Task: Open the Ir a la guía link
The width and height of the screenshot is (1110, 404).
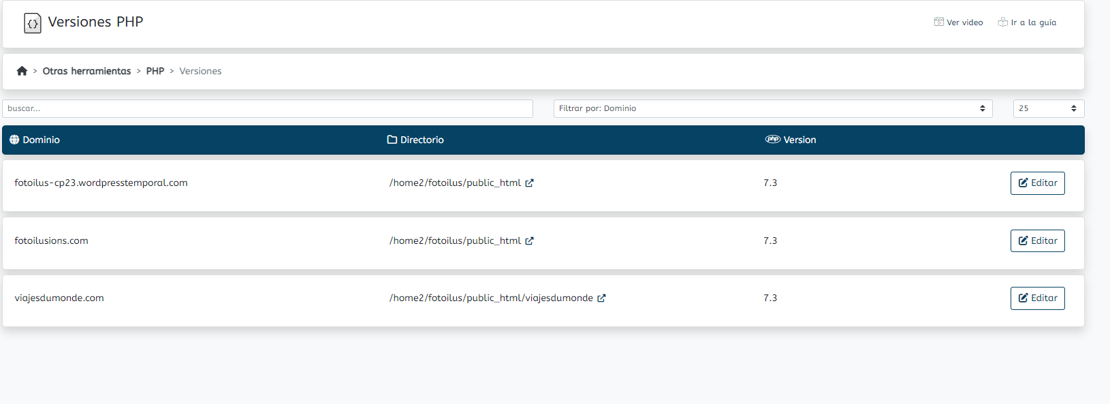Action: (x=1028, y=22)
